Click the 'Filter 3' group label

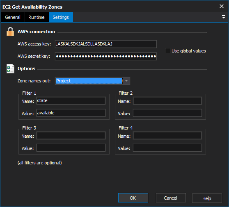click(29, 128)
